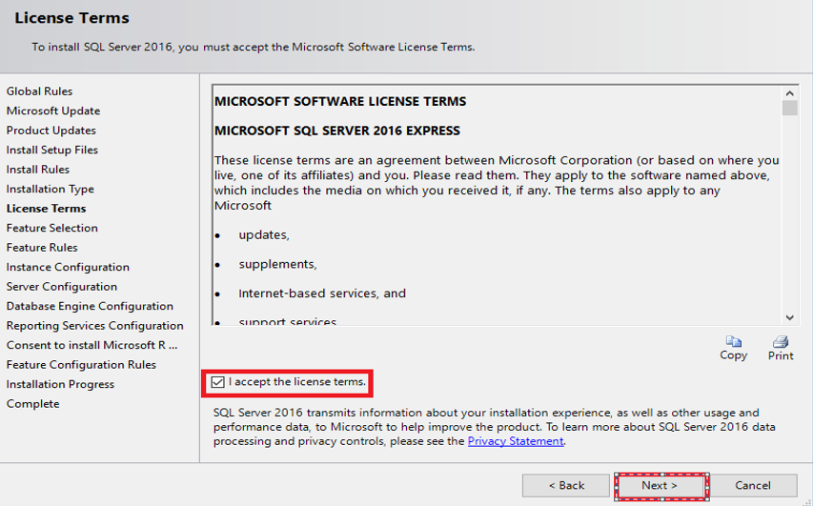Select Microsoft Update step

53,111
